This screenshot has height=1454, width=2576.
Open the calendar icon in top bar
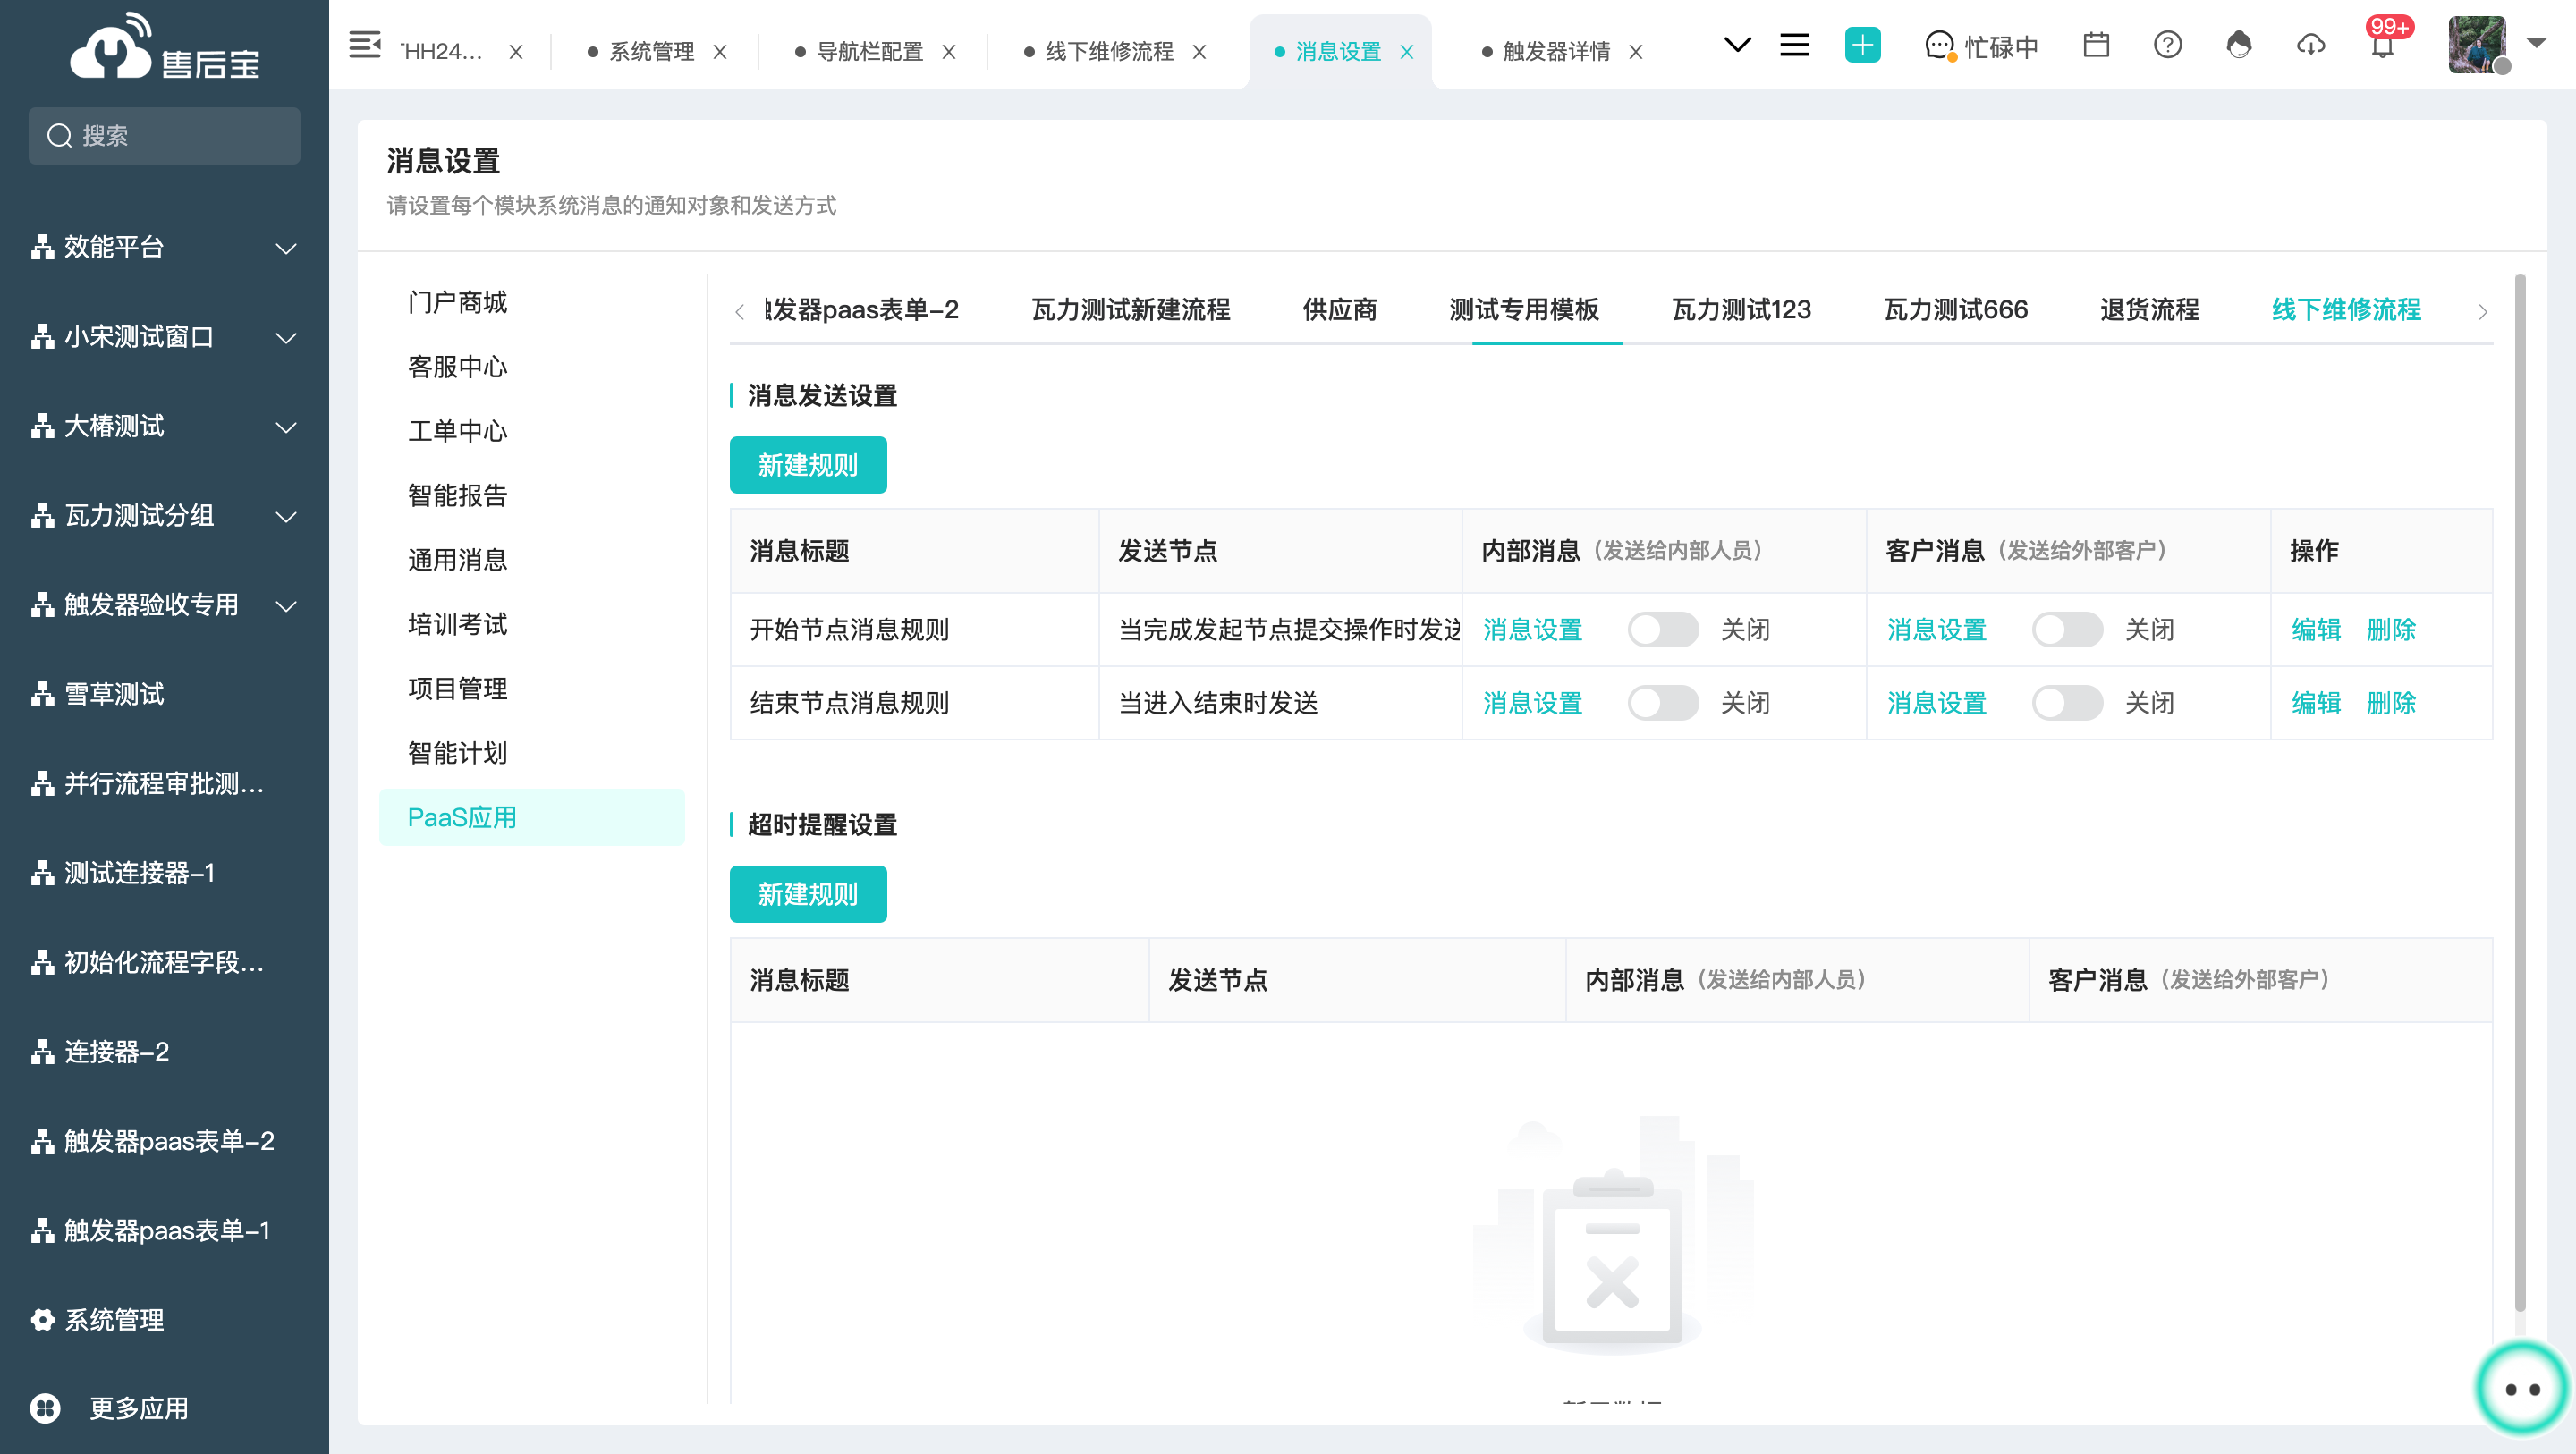tap(2096, 45)
